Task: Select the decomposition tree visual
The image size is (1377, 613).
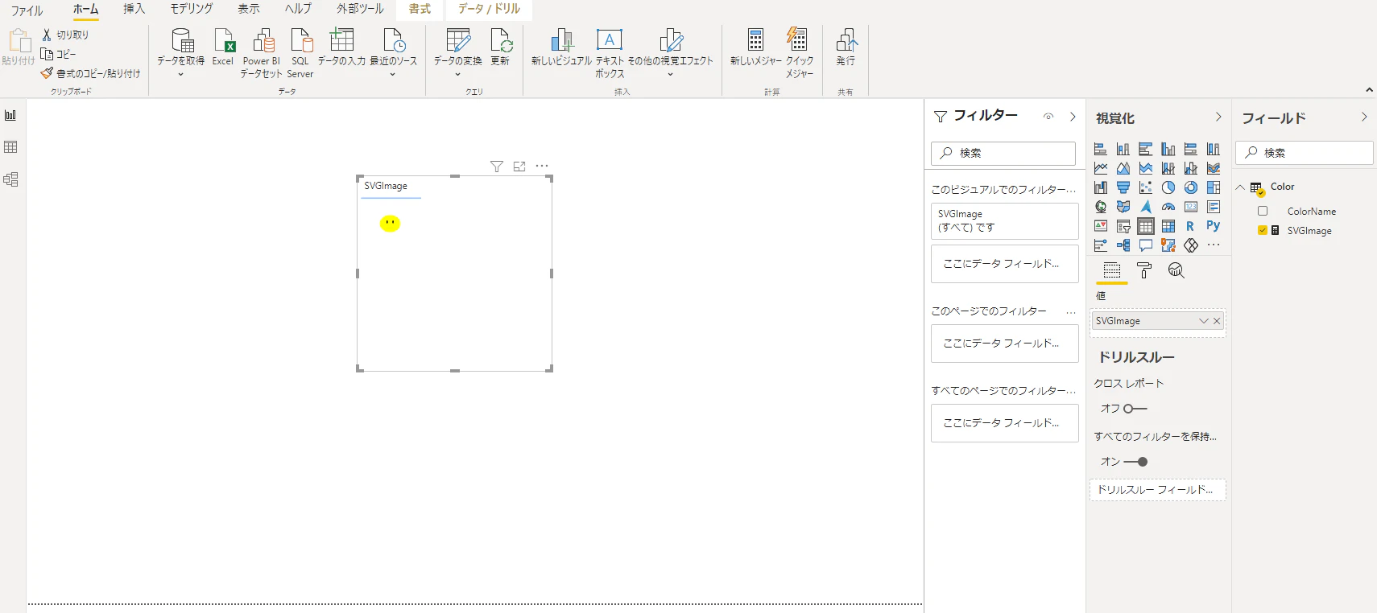Action: pos(1123,245)
